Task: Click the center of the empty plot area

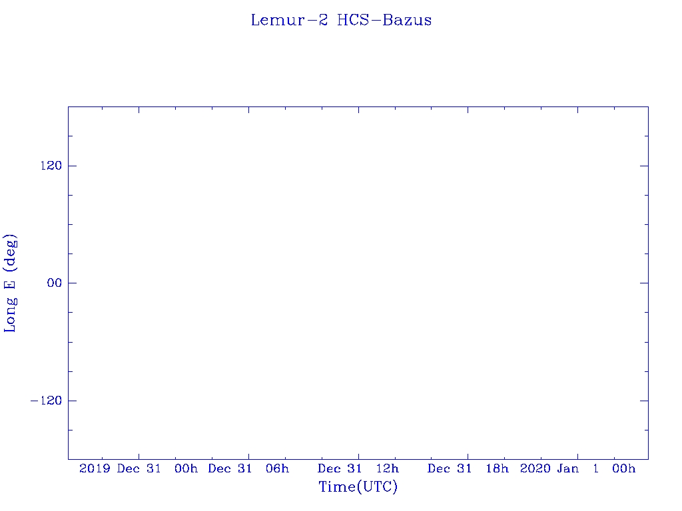Action: [x=358, y=283]
